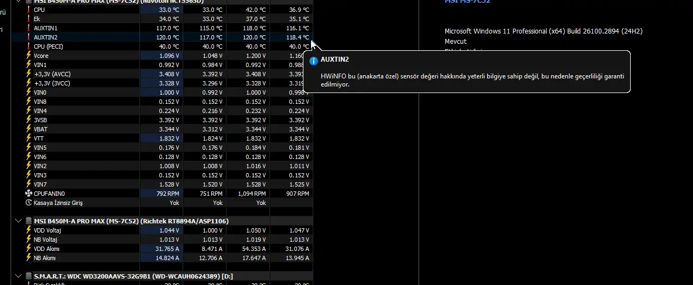Click the VIN0 lightning icon

(29, 92)
